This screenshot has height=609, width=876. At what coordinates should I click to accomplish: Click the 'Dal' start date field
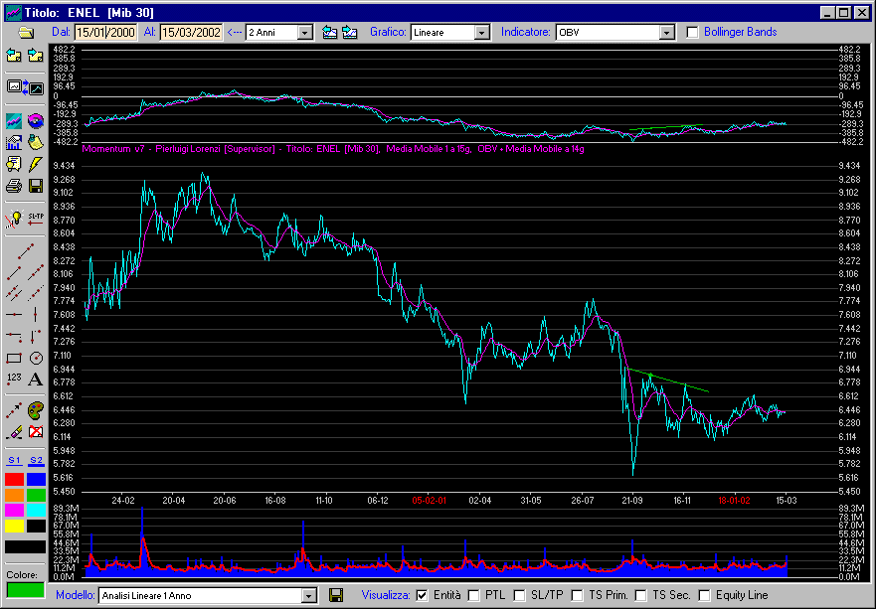pyautogui.click(x=105, y=32)
